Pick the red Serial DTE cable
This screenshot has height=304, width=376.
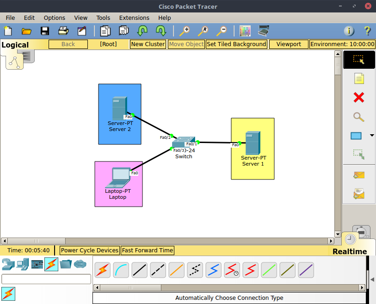tap(250, 270)
